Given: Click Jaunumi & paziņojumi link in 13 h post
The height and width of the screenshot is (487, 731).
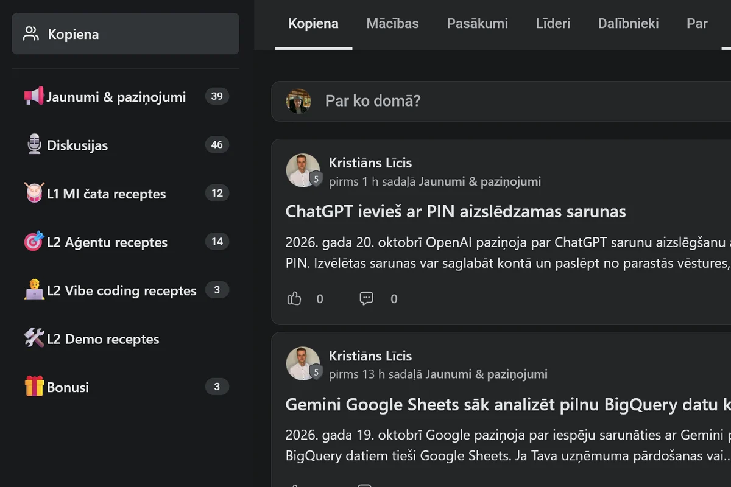Looking at the screenshot, I should click(487, 374).
